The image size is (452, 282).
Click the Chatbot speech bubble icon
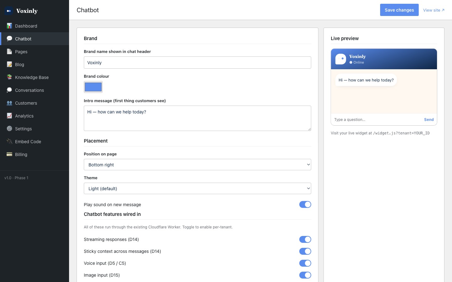click(9, 39)
